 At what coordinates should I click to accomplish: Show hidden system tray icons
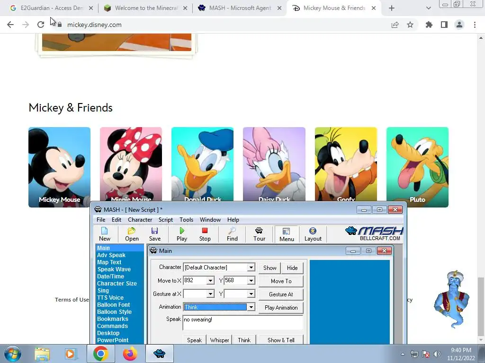[403, 354]
